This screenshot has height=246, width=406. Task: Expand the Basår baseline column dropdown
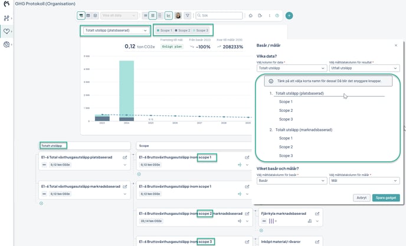[x=291, y=181]
